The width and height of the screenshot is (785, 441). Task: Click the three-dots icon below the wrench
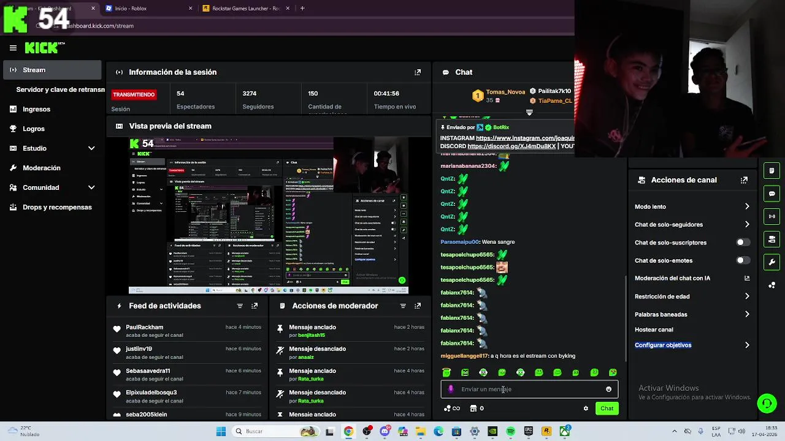pos(772,285)
